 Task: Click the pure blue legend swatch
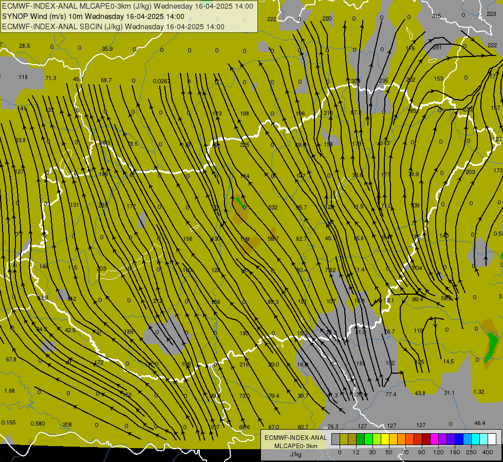point(459,439)
